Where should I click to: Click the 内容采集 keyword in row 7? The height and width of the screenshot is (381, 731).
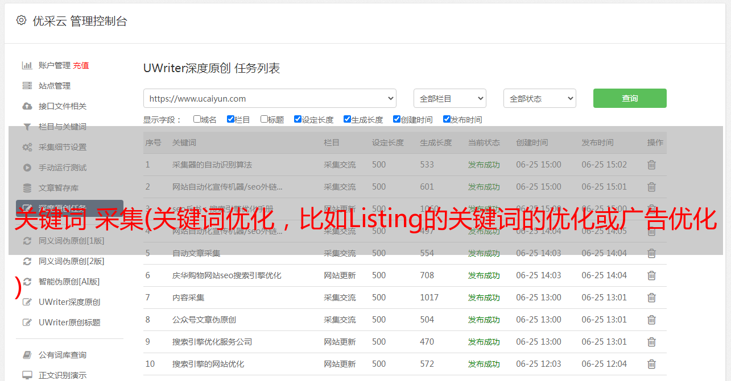(188, 298)
